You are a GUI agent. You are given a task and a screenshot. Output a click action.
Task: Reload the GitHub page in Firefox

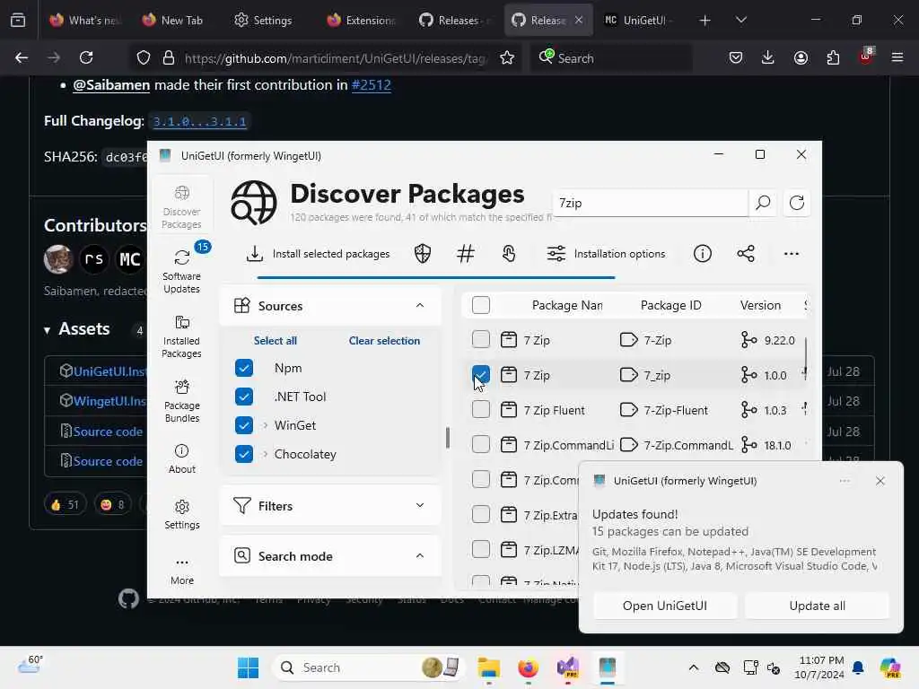[x=86, y=57]
